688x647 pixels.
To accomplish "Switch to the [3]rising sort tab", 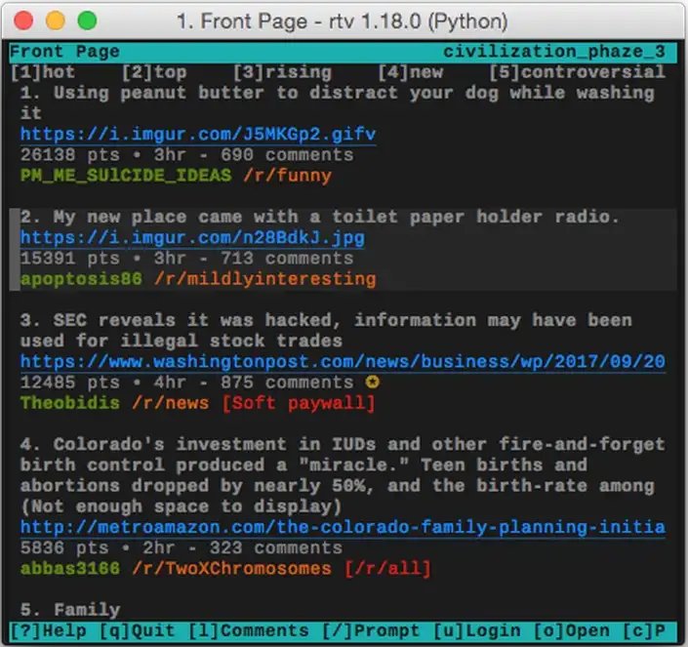I will pos(282,72).
